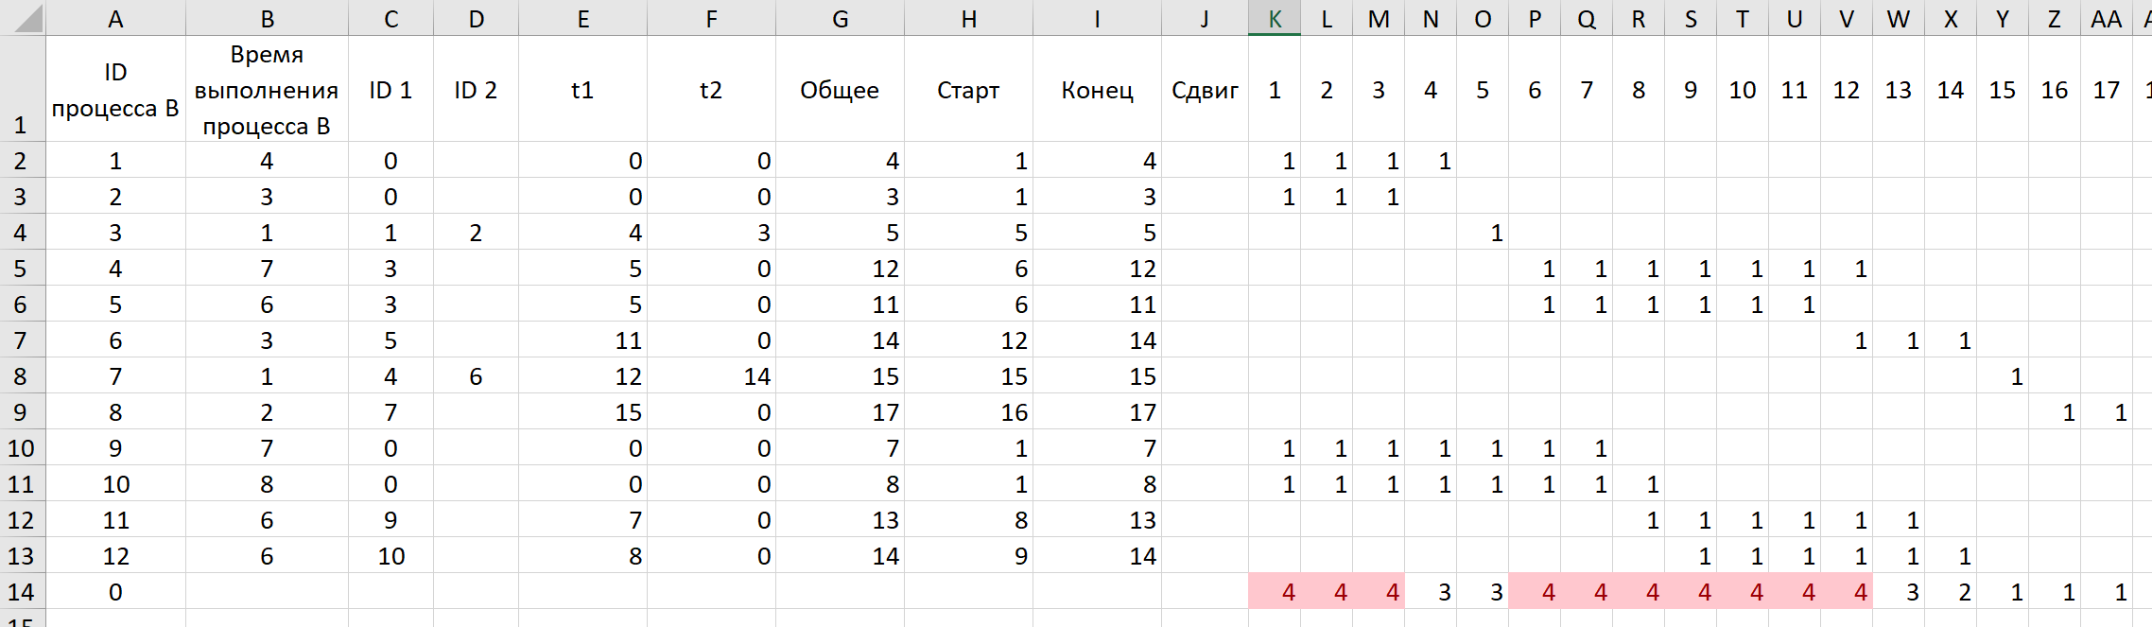Select the 't1' header cell

[x=582, y=90]
